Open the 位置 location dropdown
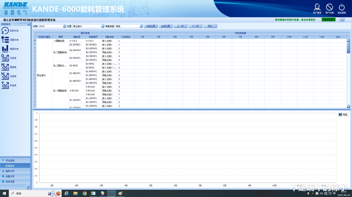 point(103,26)
